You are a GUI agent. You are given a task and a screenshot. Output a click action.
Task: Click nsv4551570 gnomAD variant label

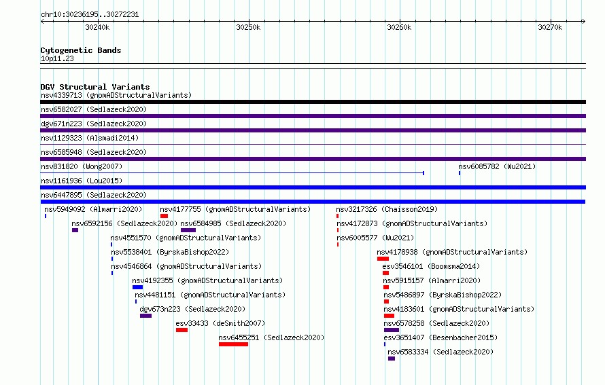(186, 238)
